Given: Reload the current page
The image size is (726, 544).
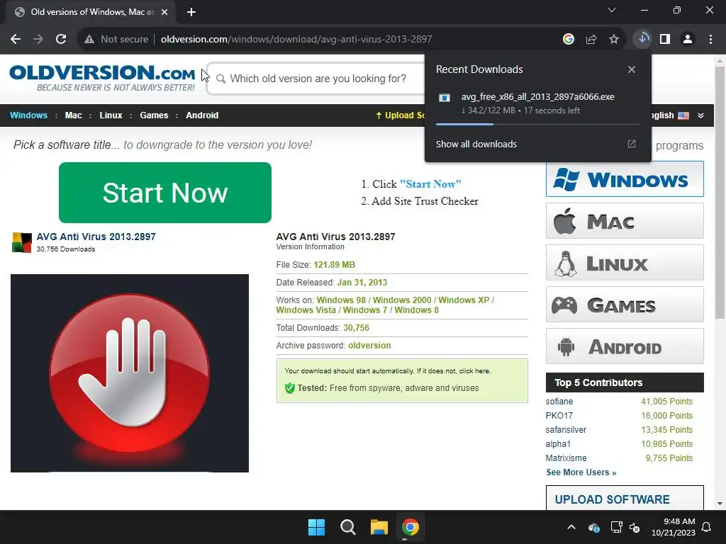Looking at the screenshot, I should point(61,40).
